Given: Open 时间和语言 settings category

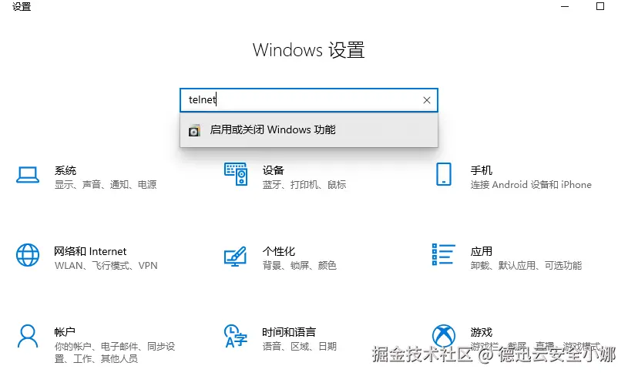Looking at the screenshot, I should tap(280, 339).
